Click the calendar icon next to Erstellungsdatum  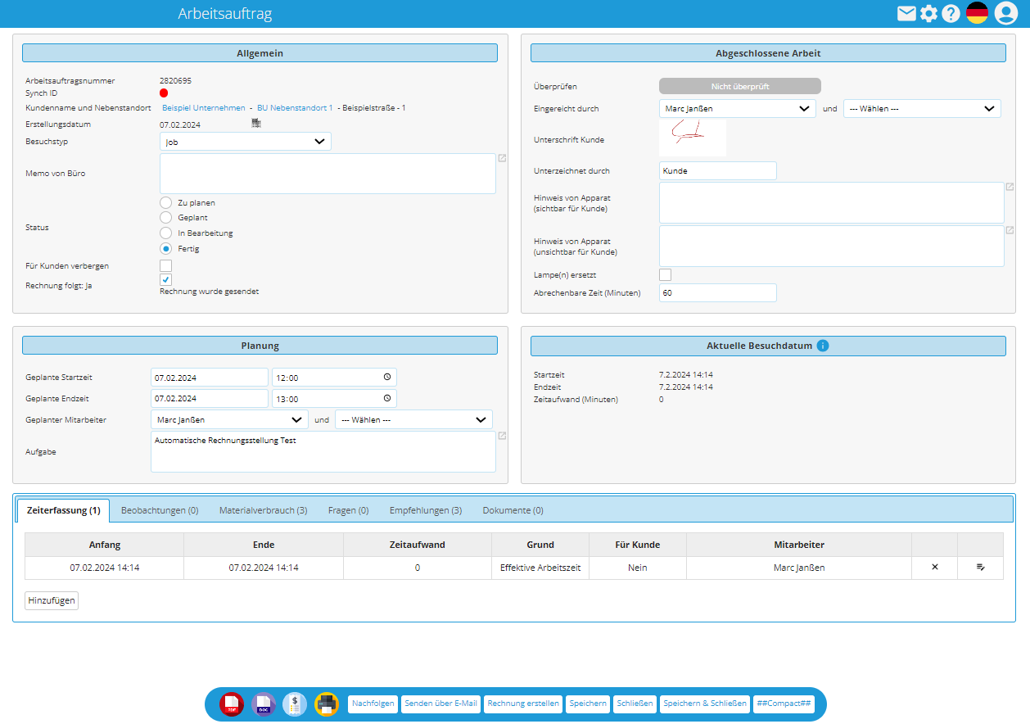pyautogui.click(x=256, y=123)
